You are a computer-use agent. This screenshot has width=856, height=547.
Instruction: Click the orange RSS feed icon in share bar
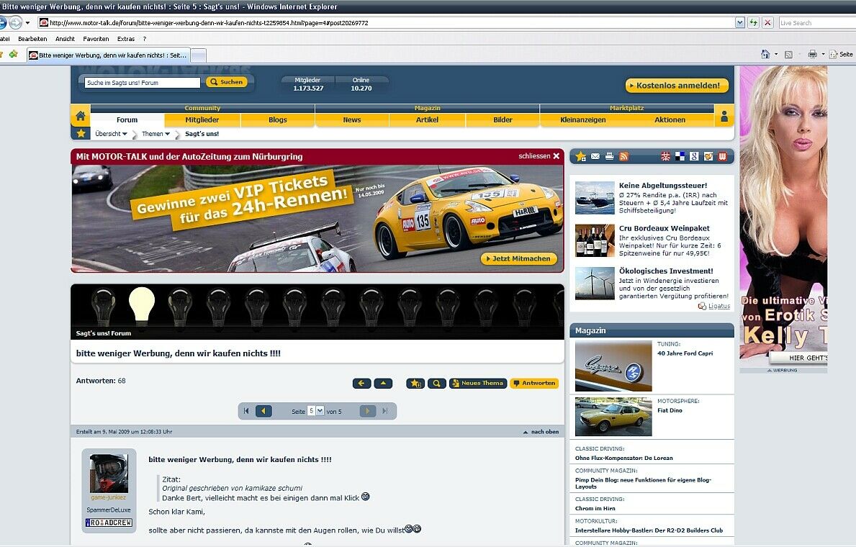click(623, 157)
